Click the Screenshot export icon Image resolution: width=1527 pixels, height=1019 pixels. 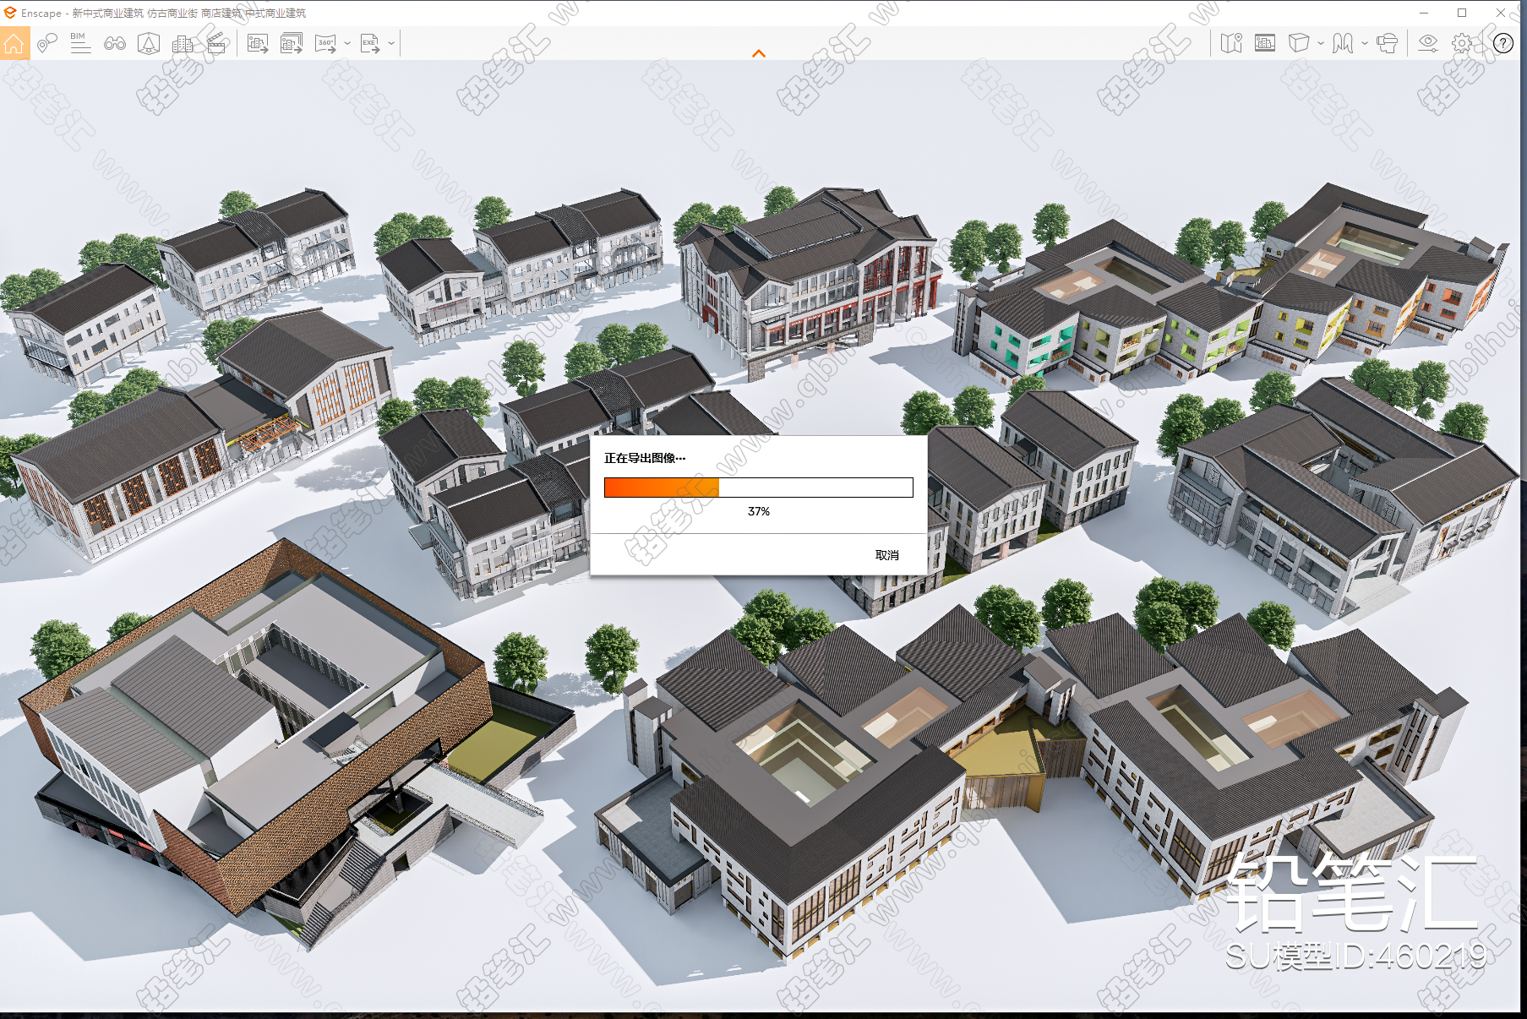pos(258,43)
